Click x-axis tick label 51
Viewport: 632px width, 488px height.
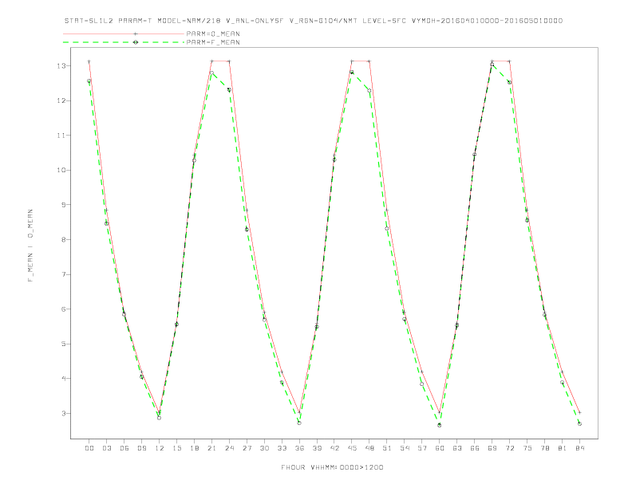click(x=387, y=448)
